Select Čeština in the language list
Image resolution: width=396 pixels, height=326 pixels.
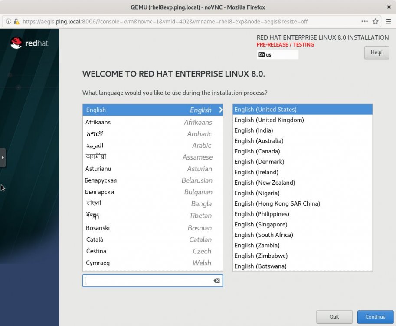pyautogui.click(x=153, y=251)
